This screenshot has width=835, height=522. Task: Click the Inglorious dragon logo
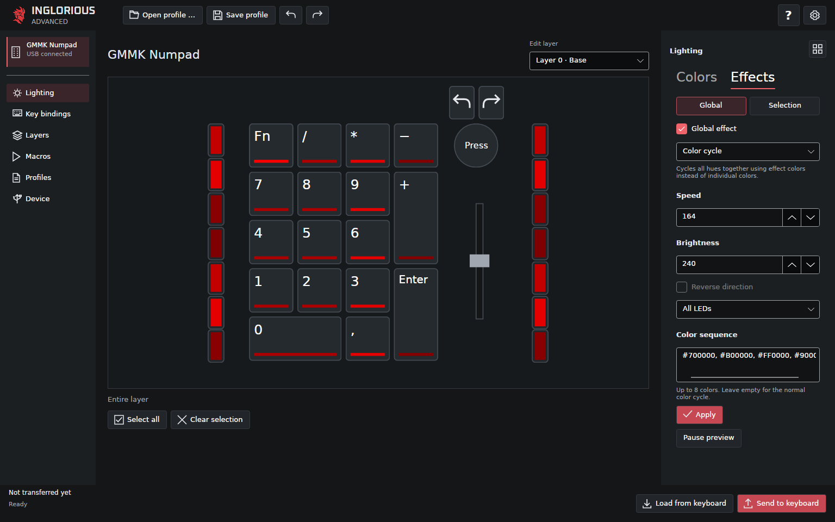[x=20, y=15]
